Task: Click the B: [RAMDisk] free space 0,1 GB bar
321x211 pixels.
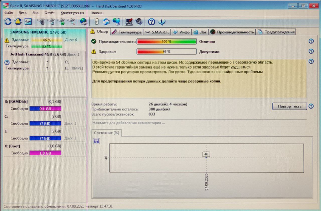Action: click(x=45, y=109)
